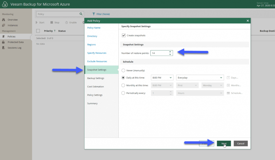Go to Summary step

pyautogui.click(x=92, y=103)
